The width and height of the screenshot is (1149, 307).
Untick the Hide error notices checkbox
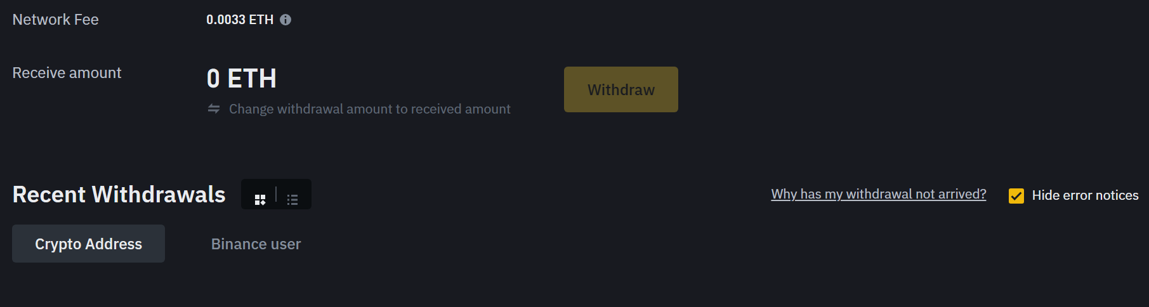pos(1016,196)
